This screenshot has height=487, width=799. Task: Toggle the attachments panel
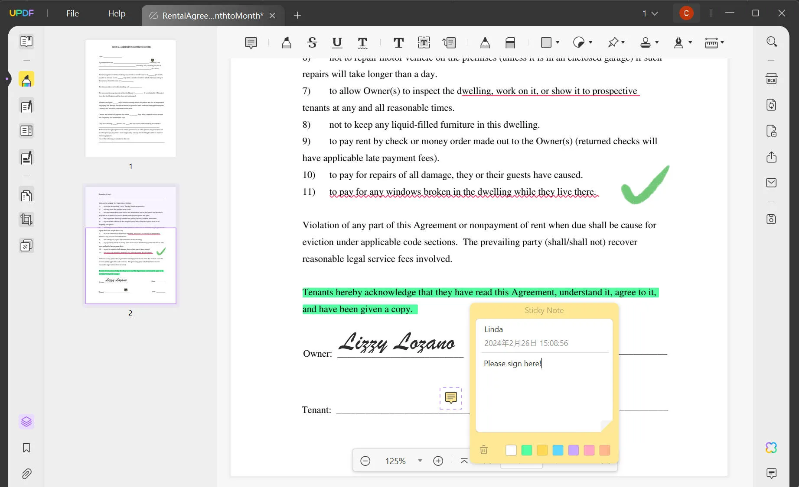point(26,474)
